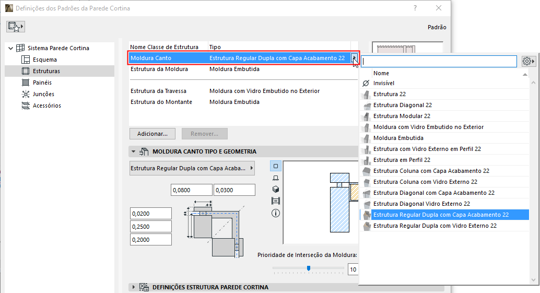Select the Estrutura da Moldura row

point(243,69)
